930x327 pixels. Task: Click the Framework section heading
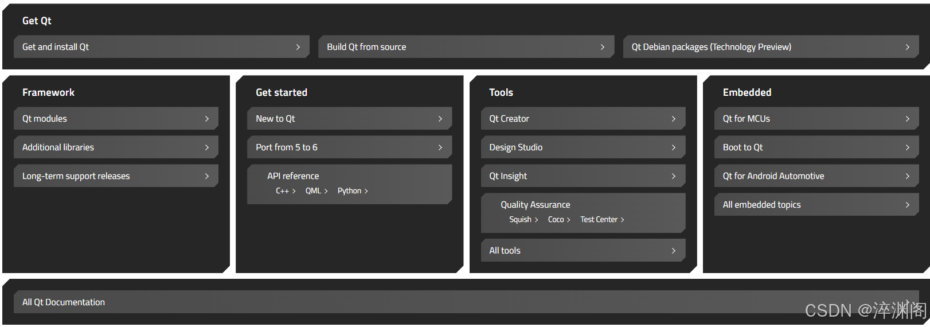point(48,92)
